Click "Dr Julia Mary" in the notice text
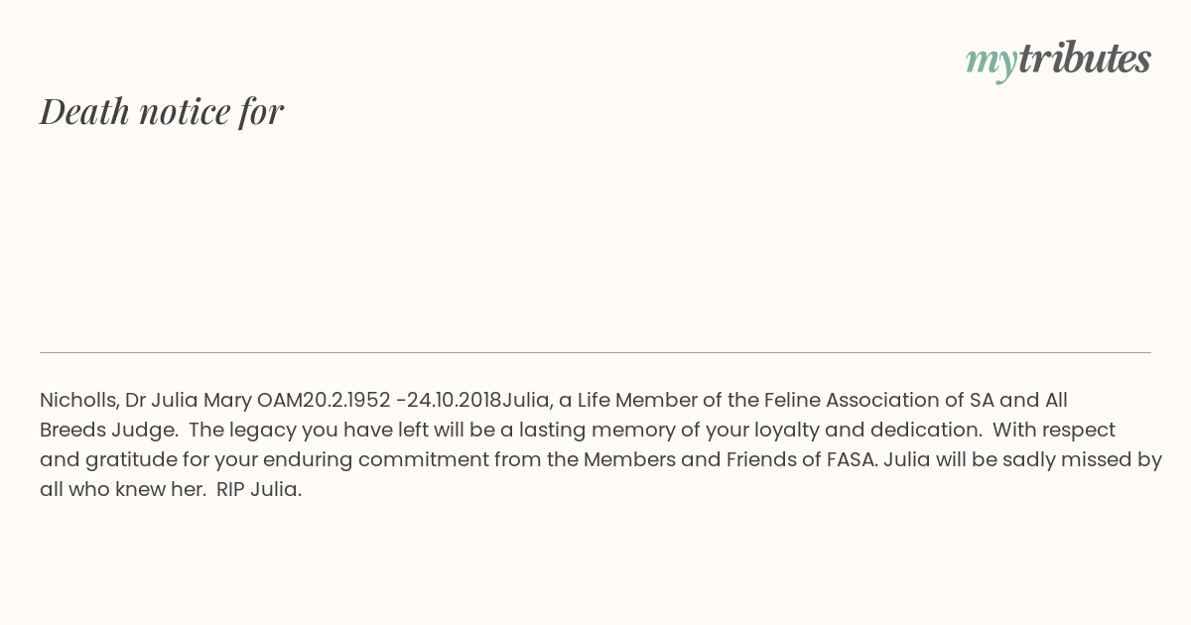1191x625 pixels. pos(188,401)
